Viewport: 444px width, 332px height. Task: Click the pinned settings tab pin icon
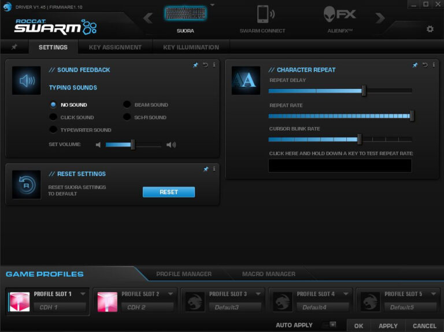[14, 47]
